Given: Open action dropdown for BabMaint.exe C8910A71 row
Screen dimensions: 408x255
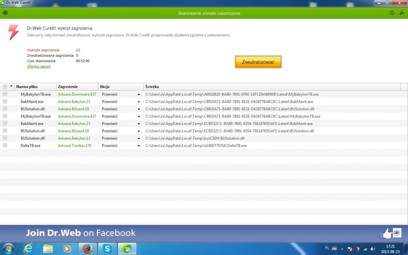Looking at the screenshot, I should click(139, 102).
